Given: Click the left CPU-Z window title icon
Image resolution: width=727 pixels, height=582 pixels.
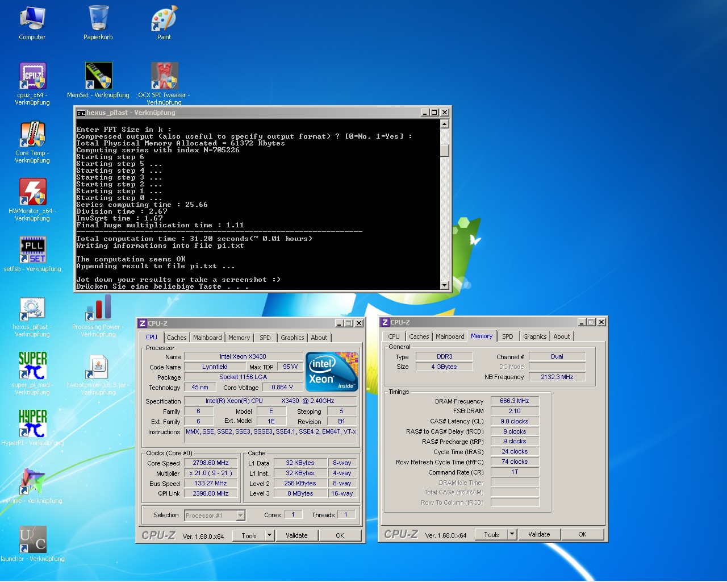Looking at the screenshot, I should [143, 323].
